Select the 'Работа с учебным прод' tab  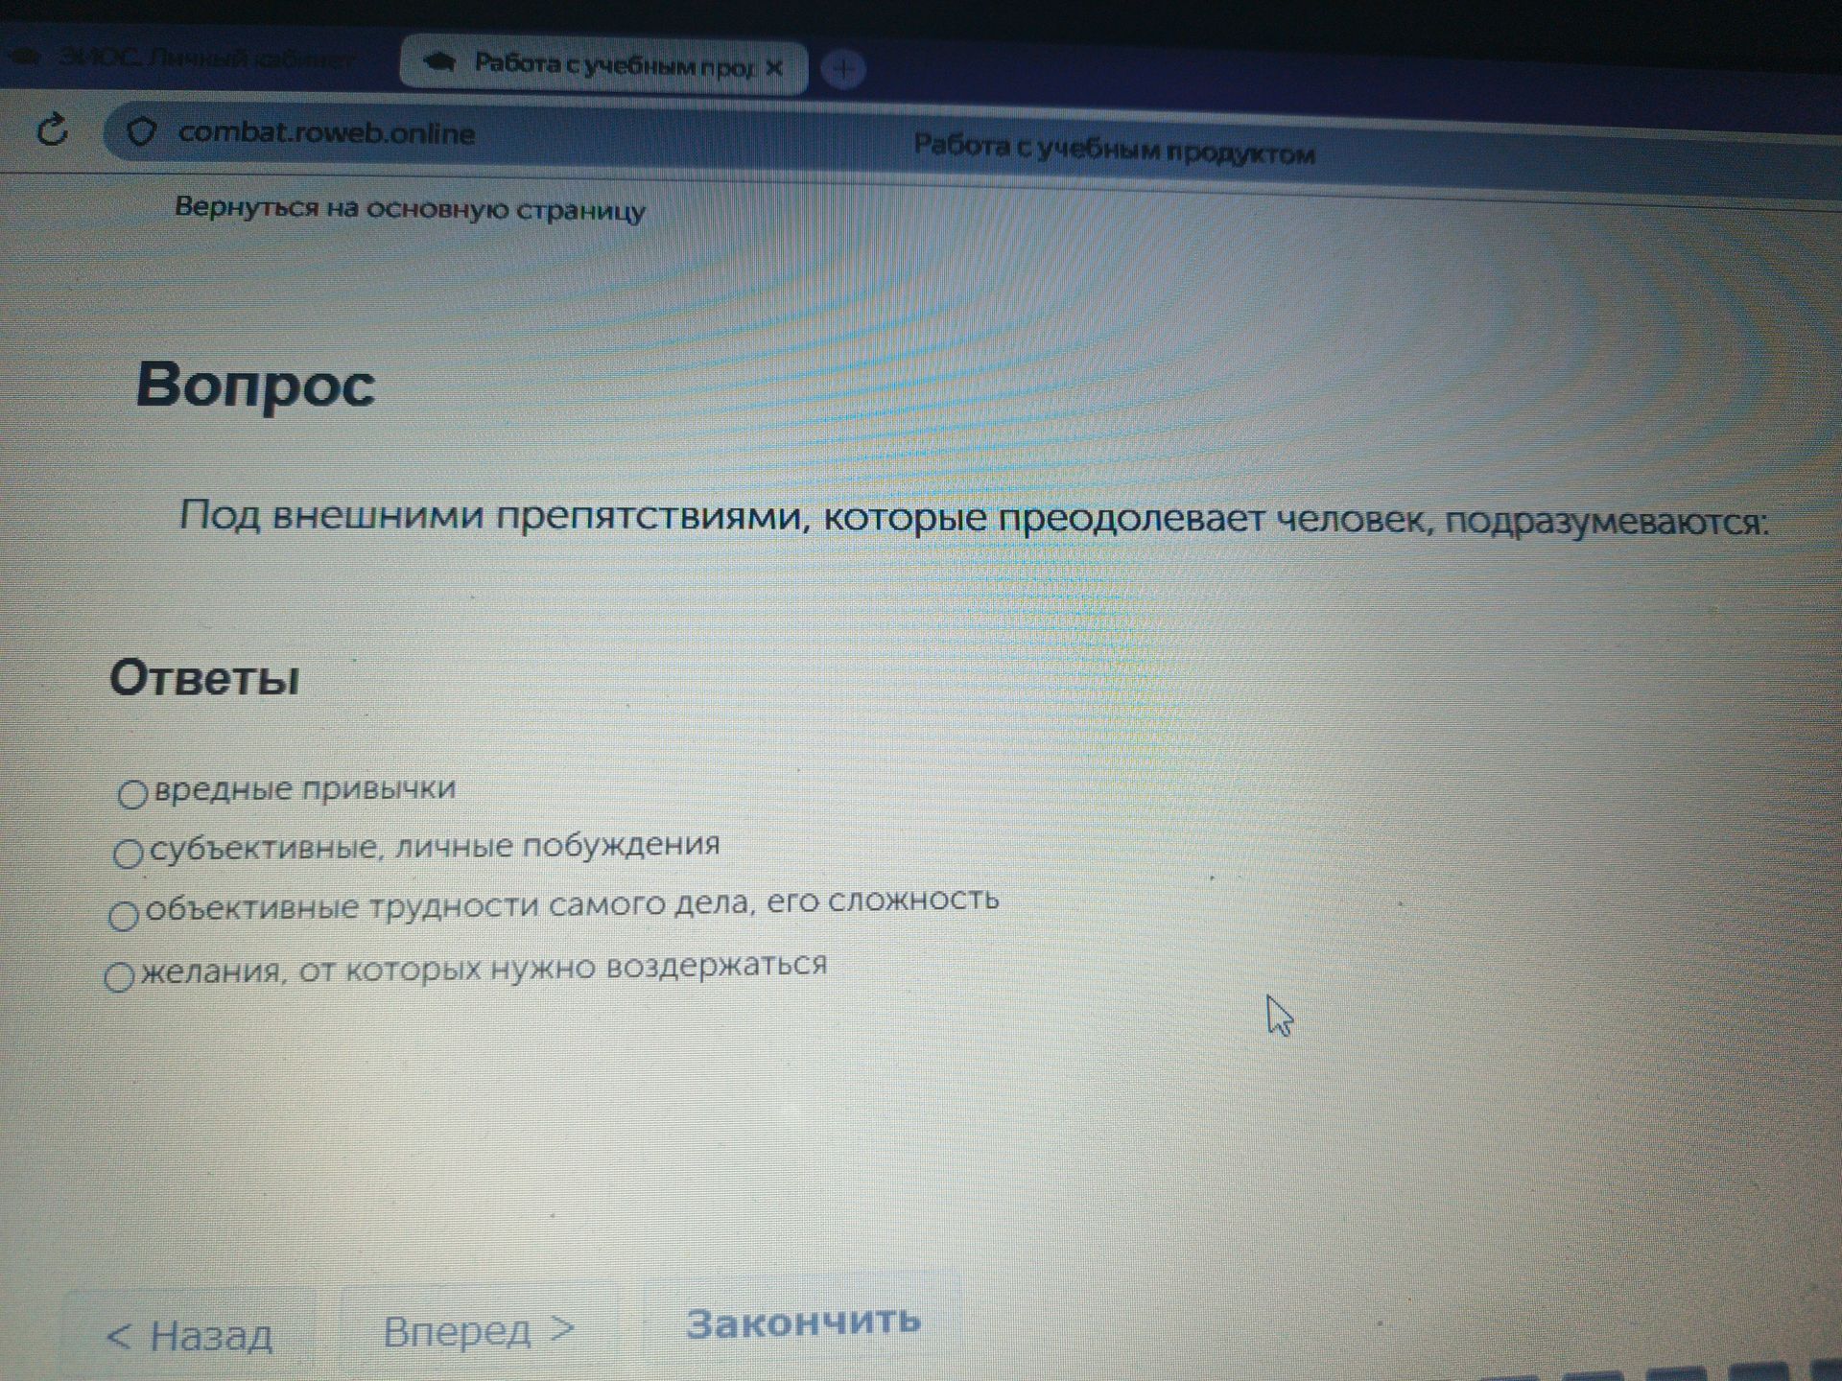[x=603, y=66]
